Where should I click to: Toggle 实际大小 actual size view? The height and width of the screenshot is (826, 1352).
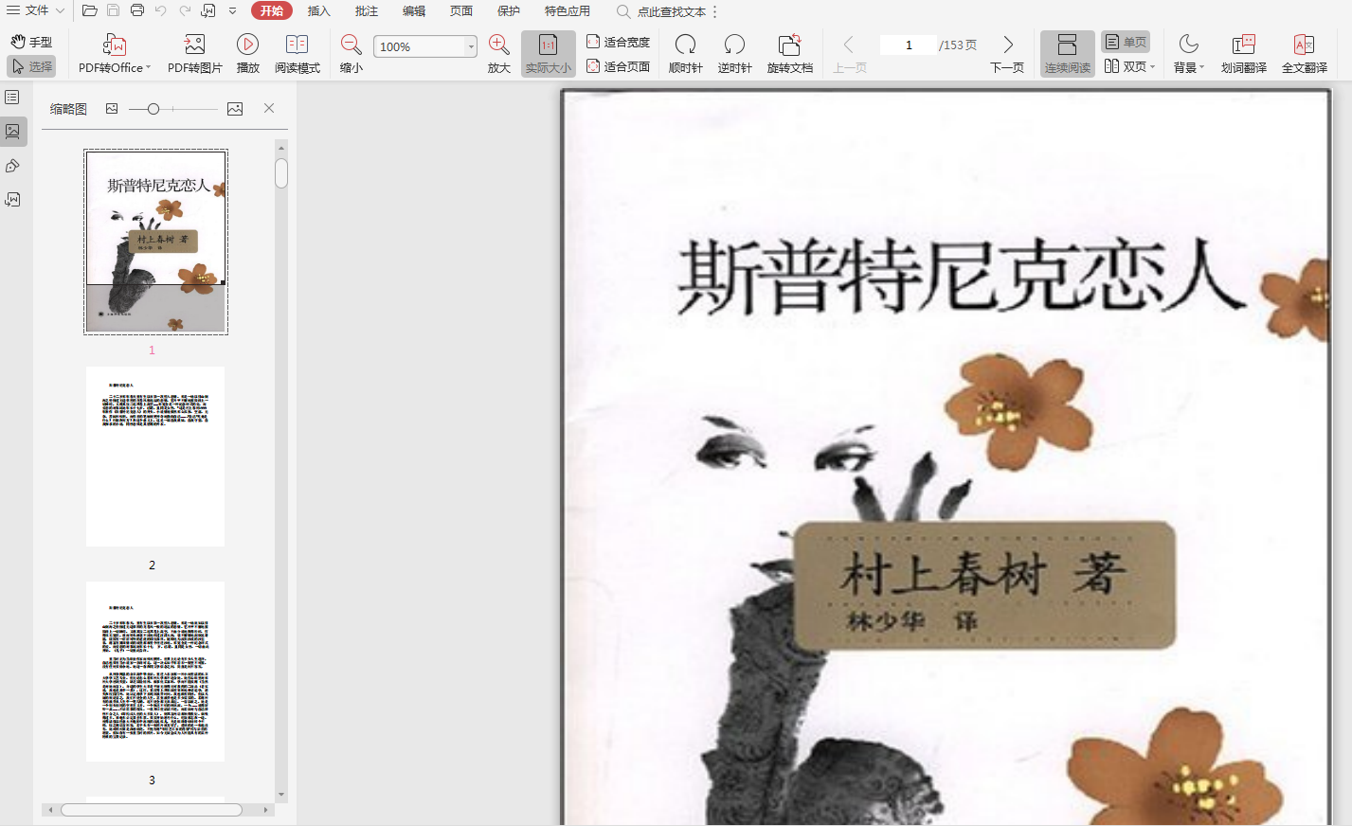click(x=549, y=54)
